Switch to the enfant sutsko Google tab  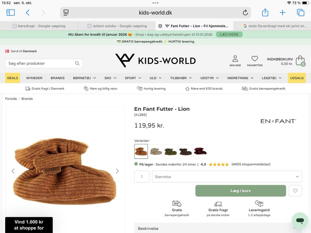120,26
